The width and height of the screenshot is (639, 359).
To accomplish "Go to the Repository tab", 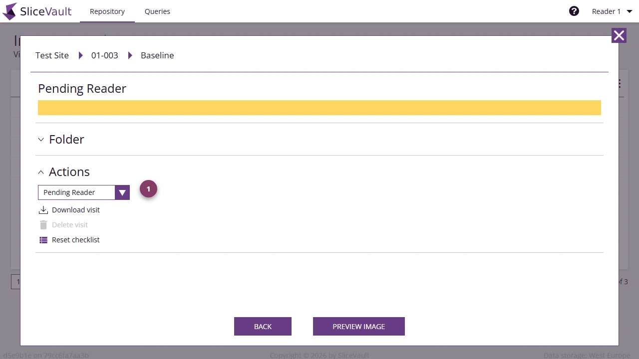I will pos(107,11).
